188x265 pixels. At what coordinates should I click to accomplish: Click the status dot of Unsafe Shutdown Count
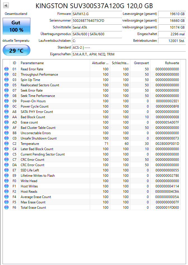pyautogui.click(x=6, y=138)
